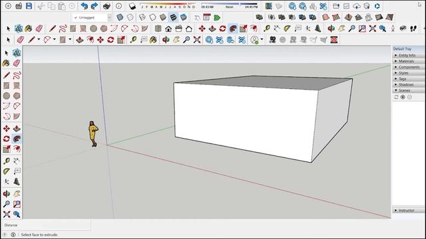Toggle Back Edges style
Viewport: 426px width, 239px height.
[130, 17]
